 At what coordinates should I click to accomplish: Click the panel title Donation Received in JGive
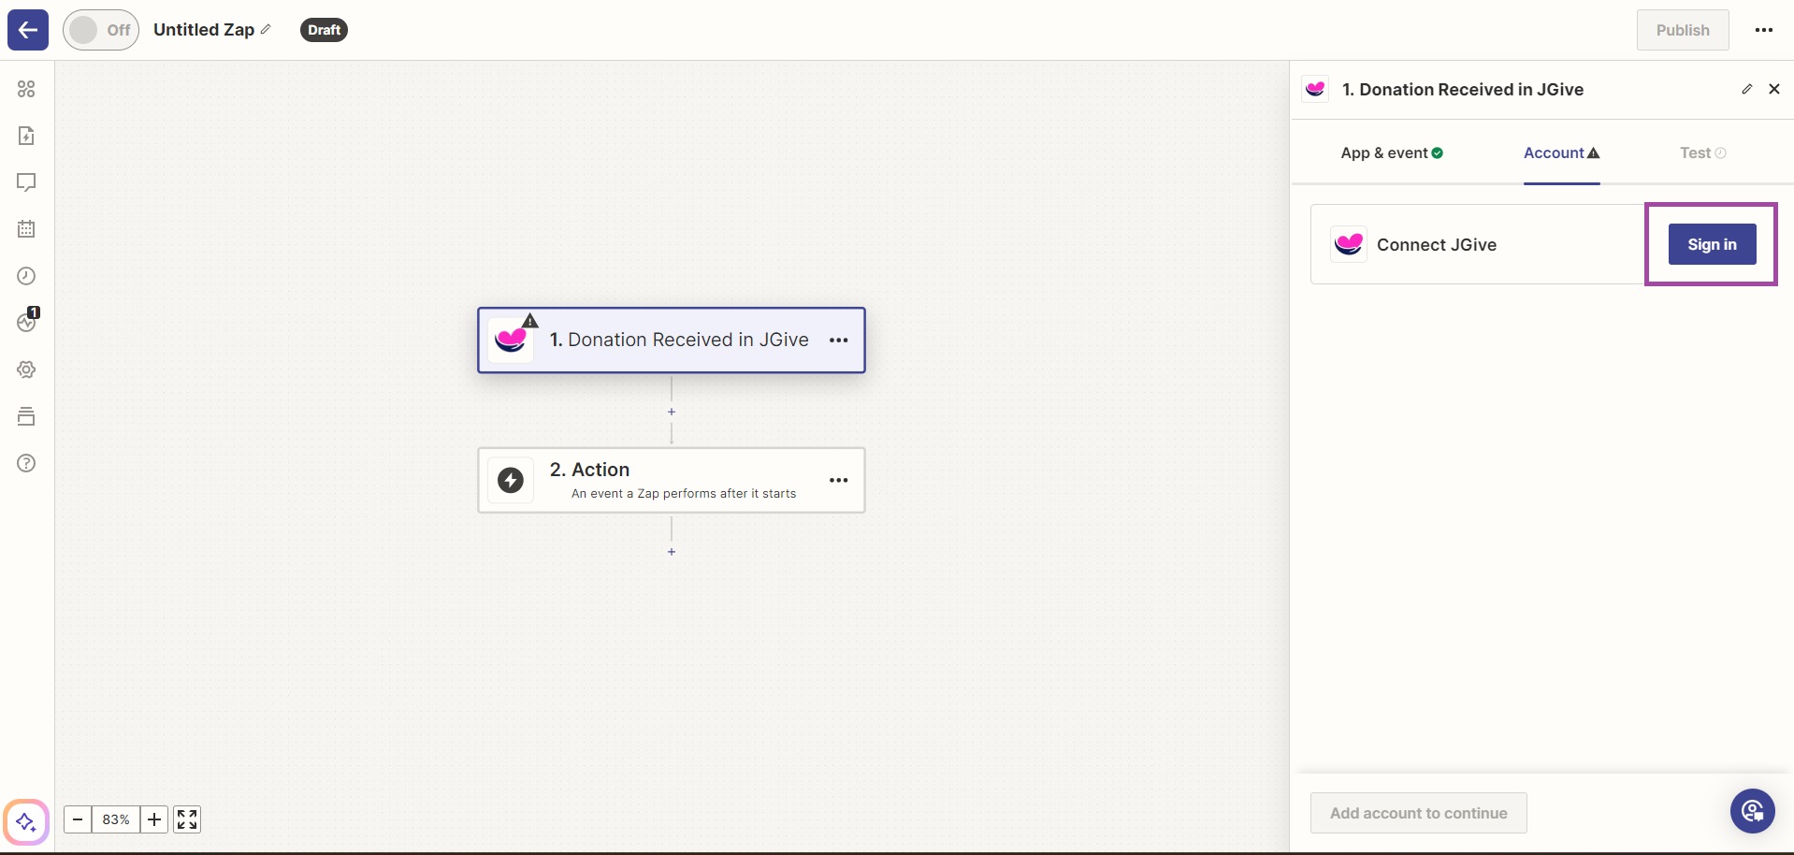[x=1463, y=89]
